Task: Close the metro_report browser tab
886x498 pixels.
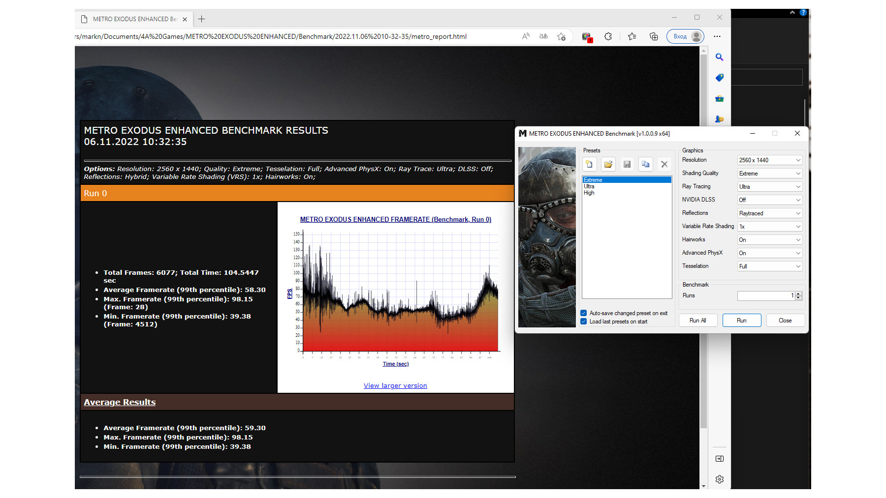Action: 185,19
